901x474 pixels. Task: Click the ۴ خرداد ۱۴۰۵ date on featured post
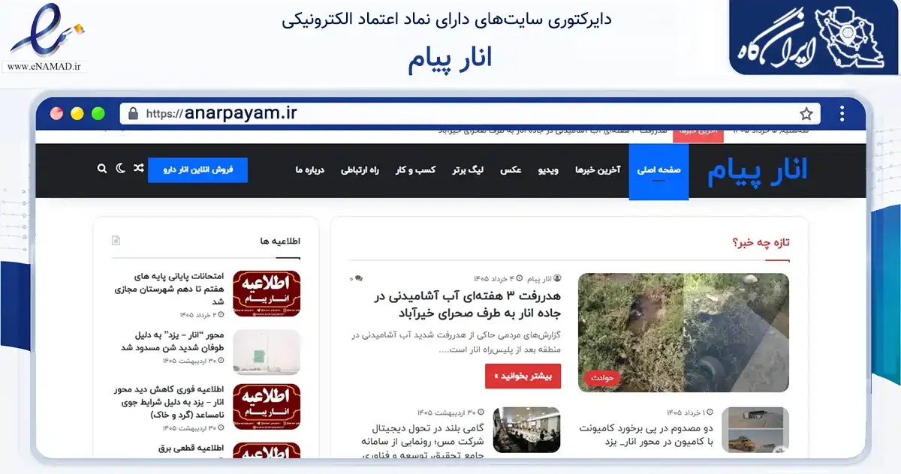493,278
